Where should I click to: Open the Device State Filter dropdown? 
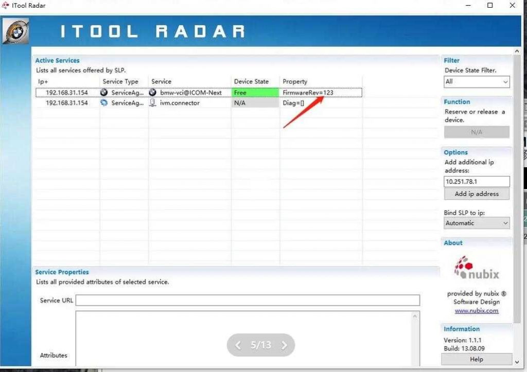pyautogui.click(x=477, y=82)
